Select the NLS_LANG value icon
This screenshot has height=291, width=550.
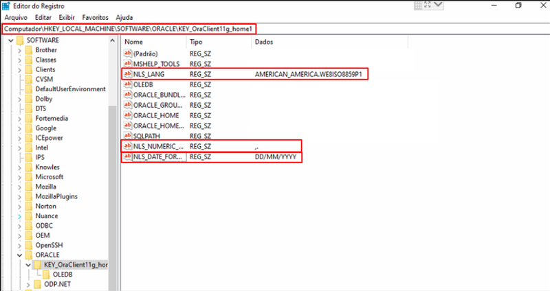(128, 74)
